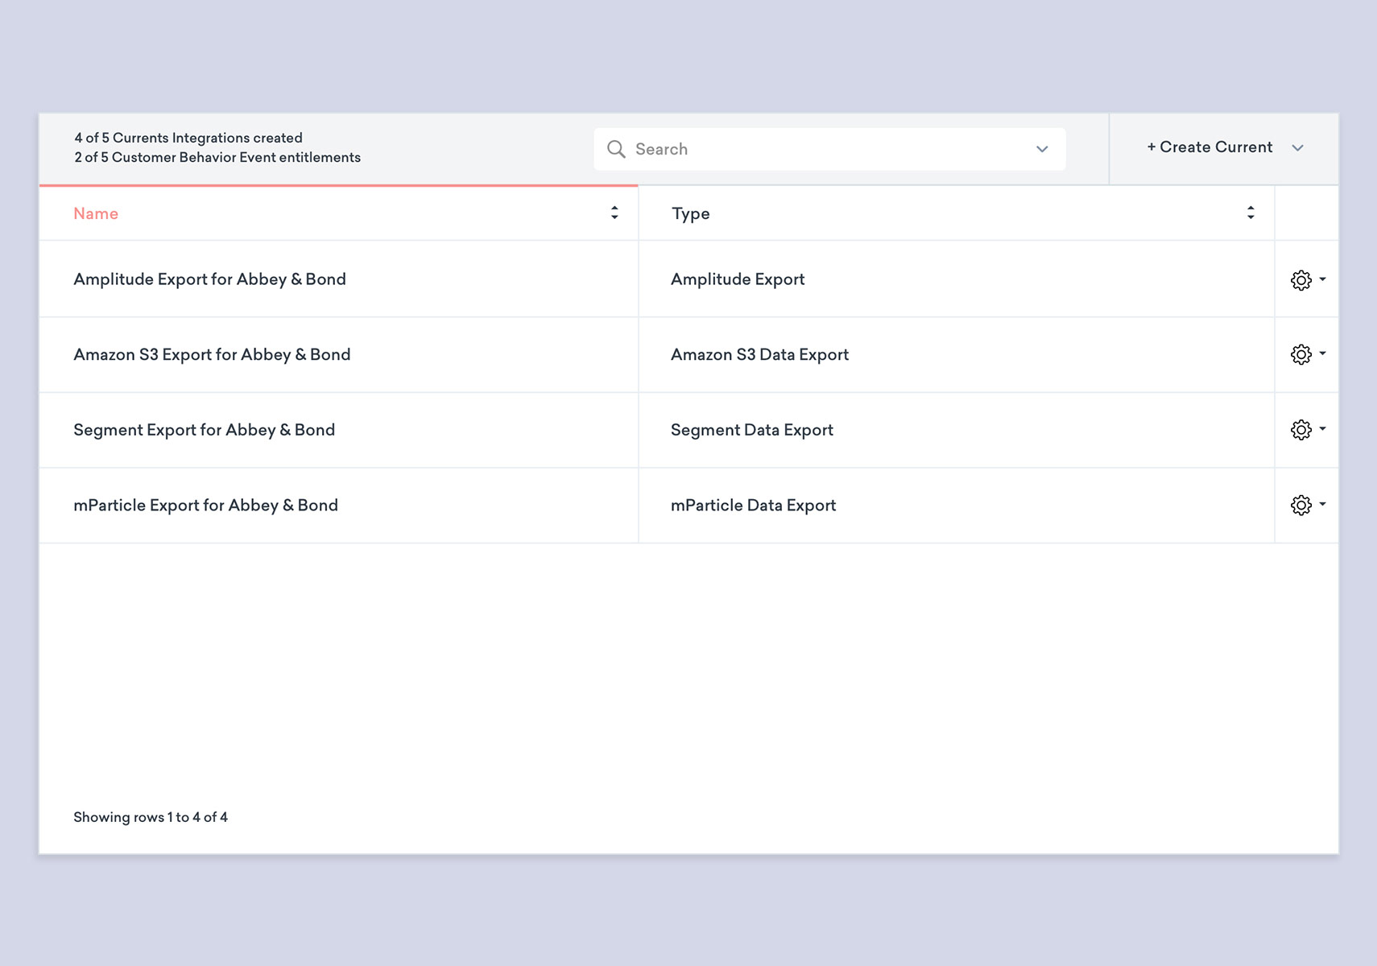1377x966 pixels.
Task: Click the Segment Data Export type cell
Action: (751, 430)
